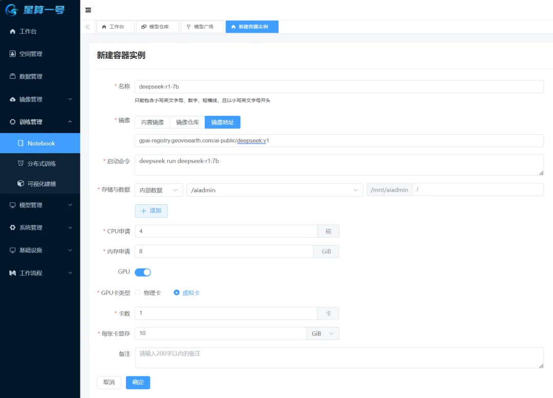The image size is (553, 398).
Task: Click the 备注 remarks text area
Action: [338, 358]
